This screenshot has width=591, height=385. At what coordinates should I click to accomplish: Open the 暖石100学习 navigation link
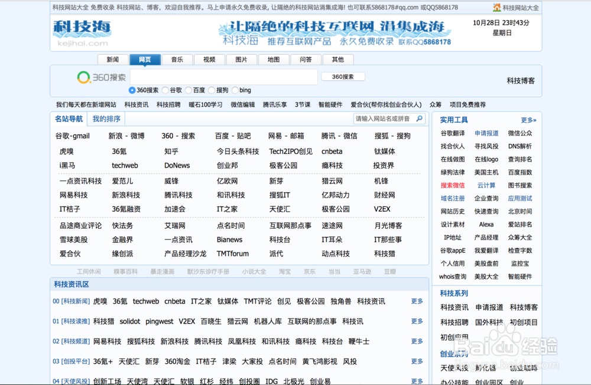click(206, 105)
